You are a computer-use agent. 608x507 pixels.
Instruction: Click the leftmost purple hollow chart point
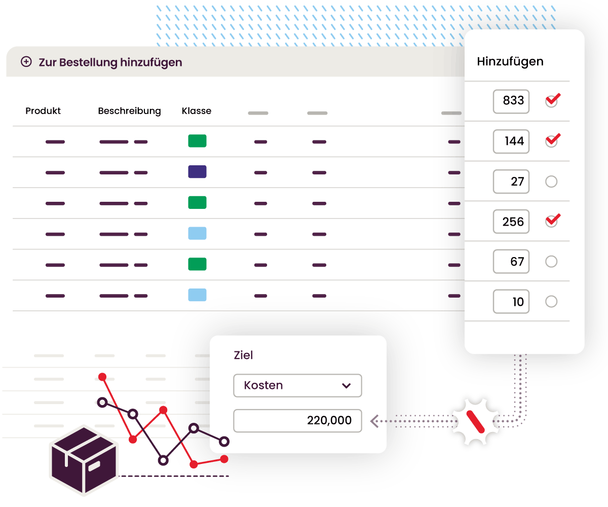pos(102,403)
